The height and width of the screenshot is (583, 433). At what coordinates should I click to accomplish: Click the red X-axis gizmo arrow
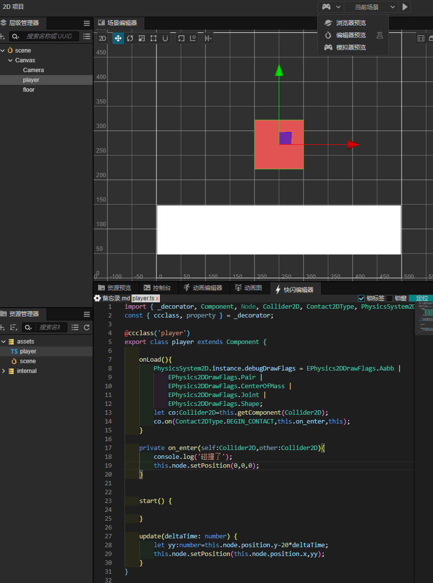click(353, 145)
